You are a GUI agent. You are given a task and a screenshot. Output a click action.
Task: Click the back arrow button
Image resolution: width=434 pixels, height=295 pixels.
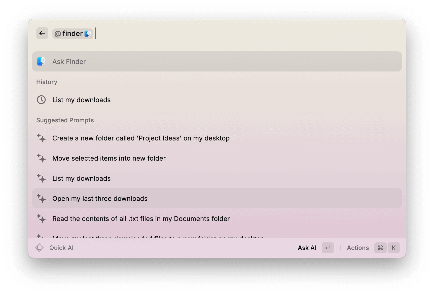42,33
